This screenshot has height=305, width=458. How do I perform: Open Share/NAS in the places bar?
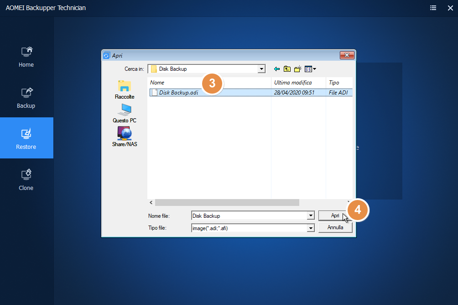[125, 137]
